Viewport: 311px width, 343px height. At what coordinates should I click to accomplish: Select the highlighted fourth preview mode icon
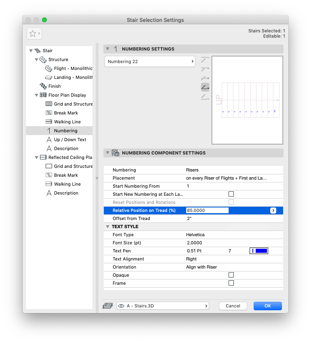205,87
